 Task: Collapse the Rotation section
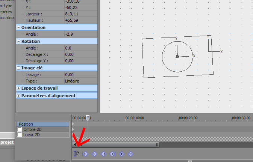(19, 41)
